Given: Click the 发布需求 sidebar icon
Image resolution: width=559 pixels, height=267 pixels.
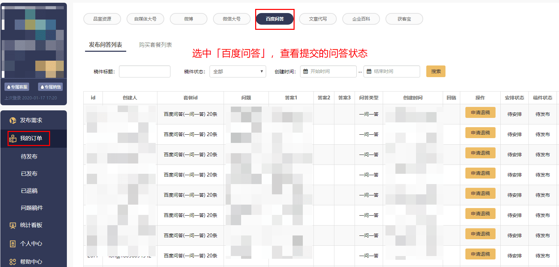Looking at the screenshot, I should coord(13,120).
